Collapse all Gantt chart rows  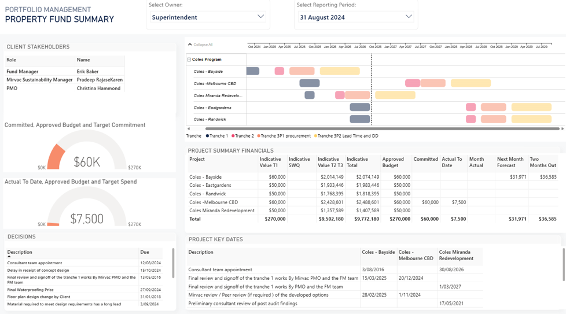pos(200,45)
